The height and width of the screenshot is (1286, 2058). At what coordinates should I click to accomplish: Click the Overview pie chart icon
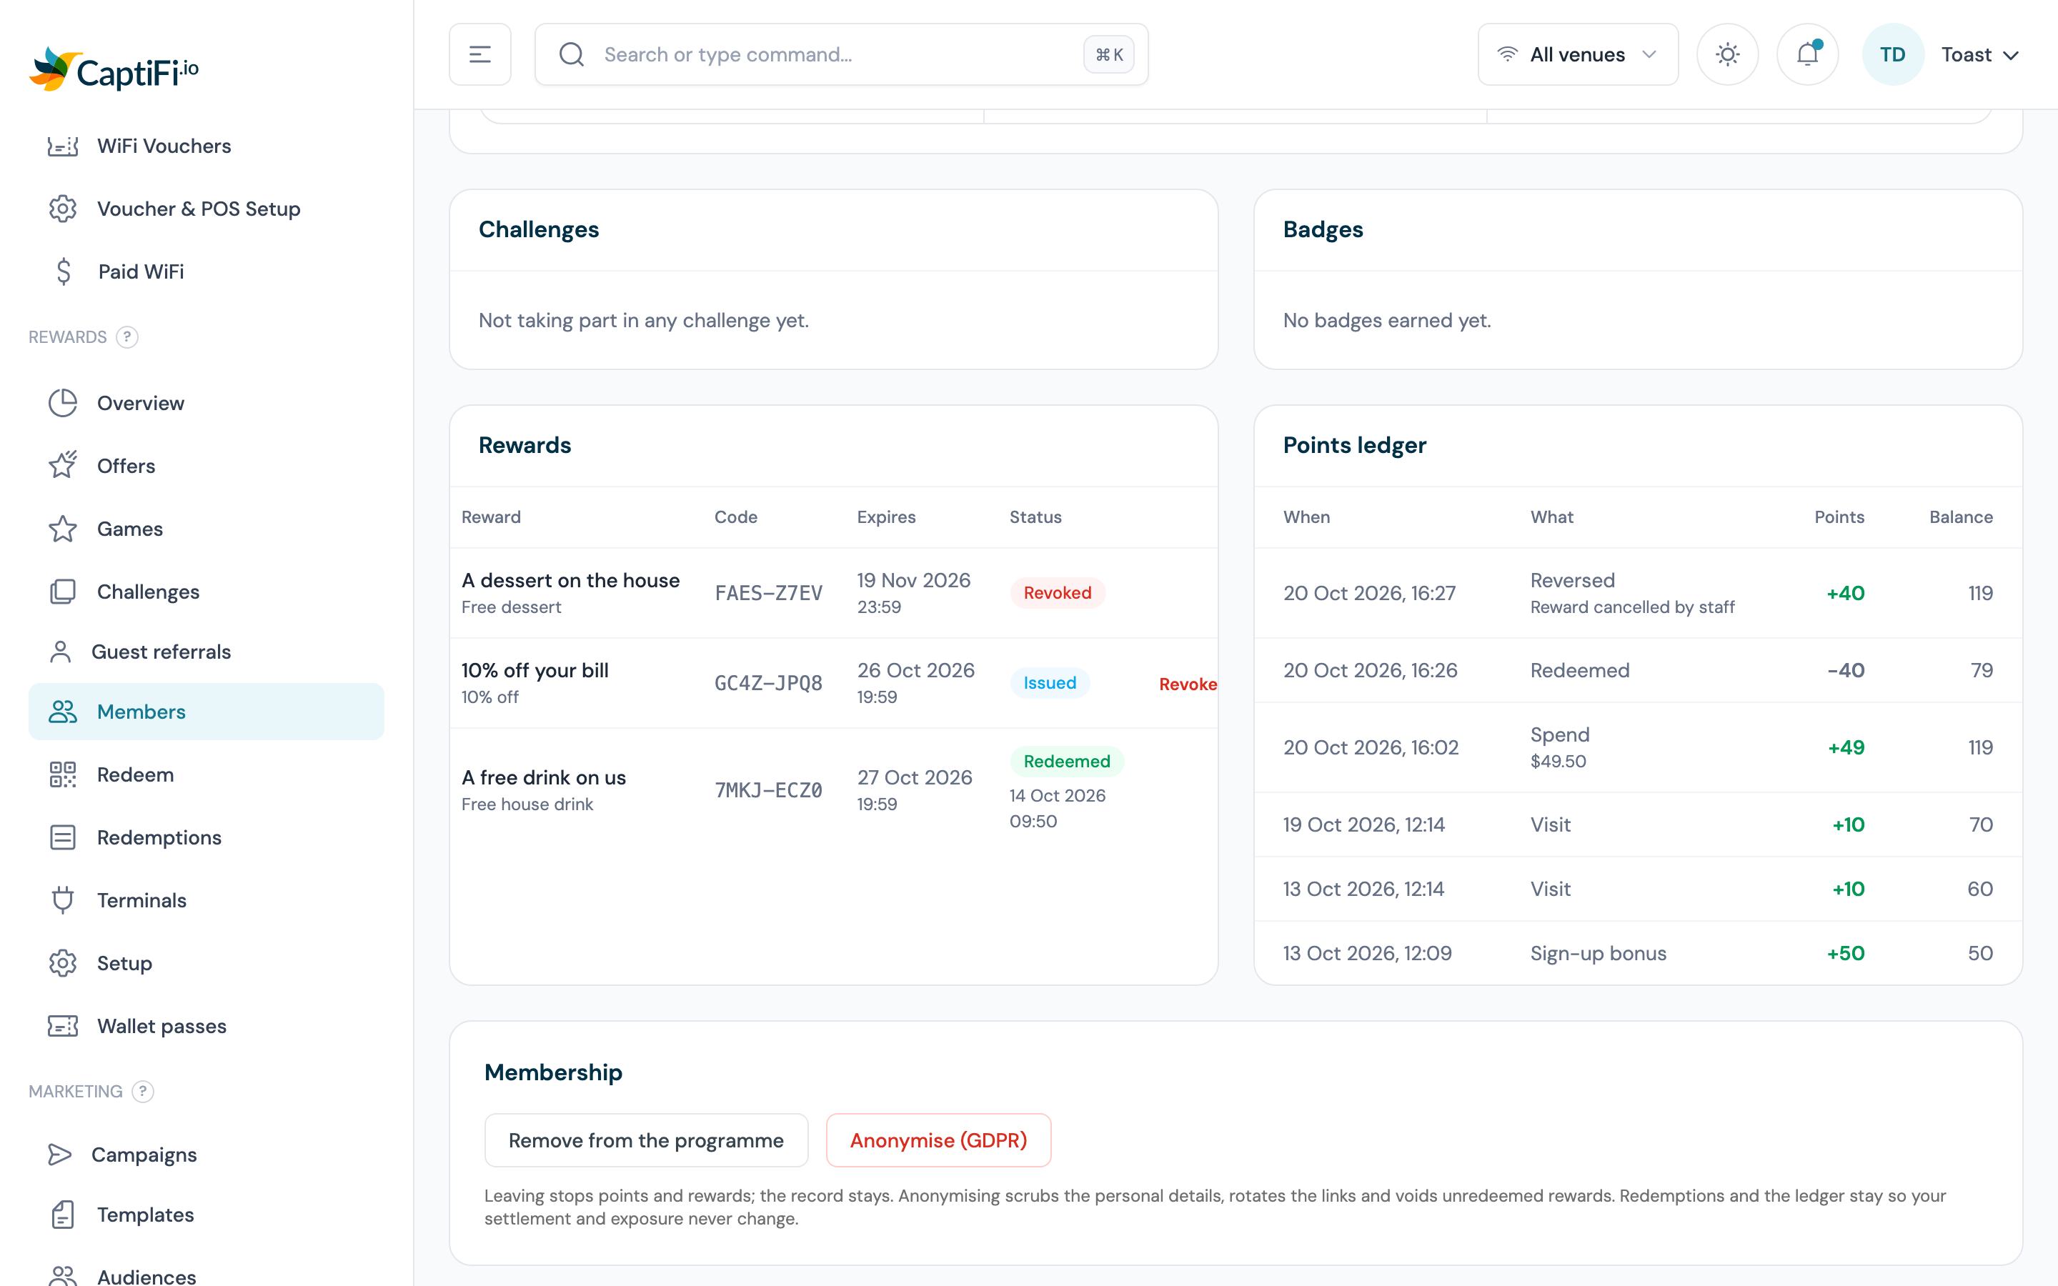click(63, 403)
